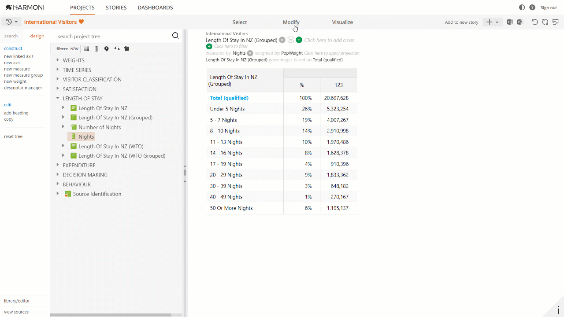This screenshot has width=564, height=317.
Task: Select the Select step tab
Action: point(240,22)
